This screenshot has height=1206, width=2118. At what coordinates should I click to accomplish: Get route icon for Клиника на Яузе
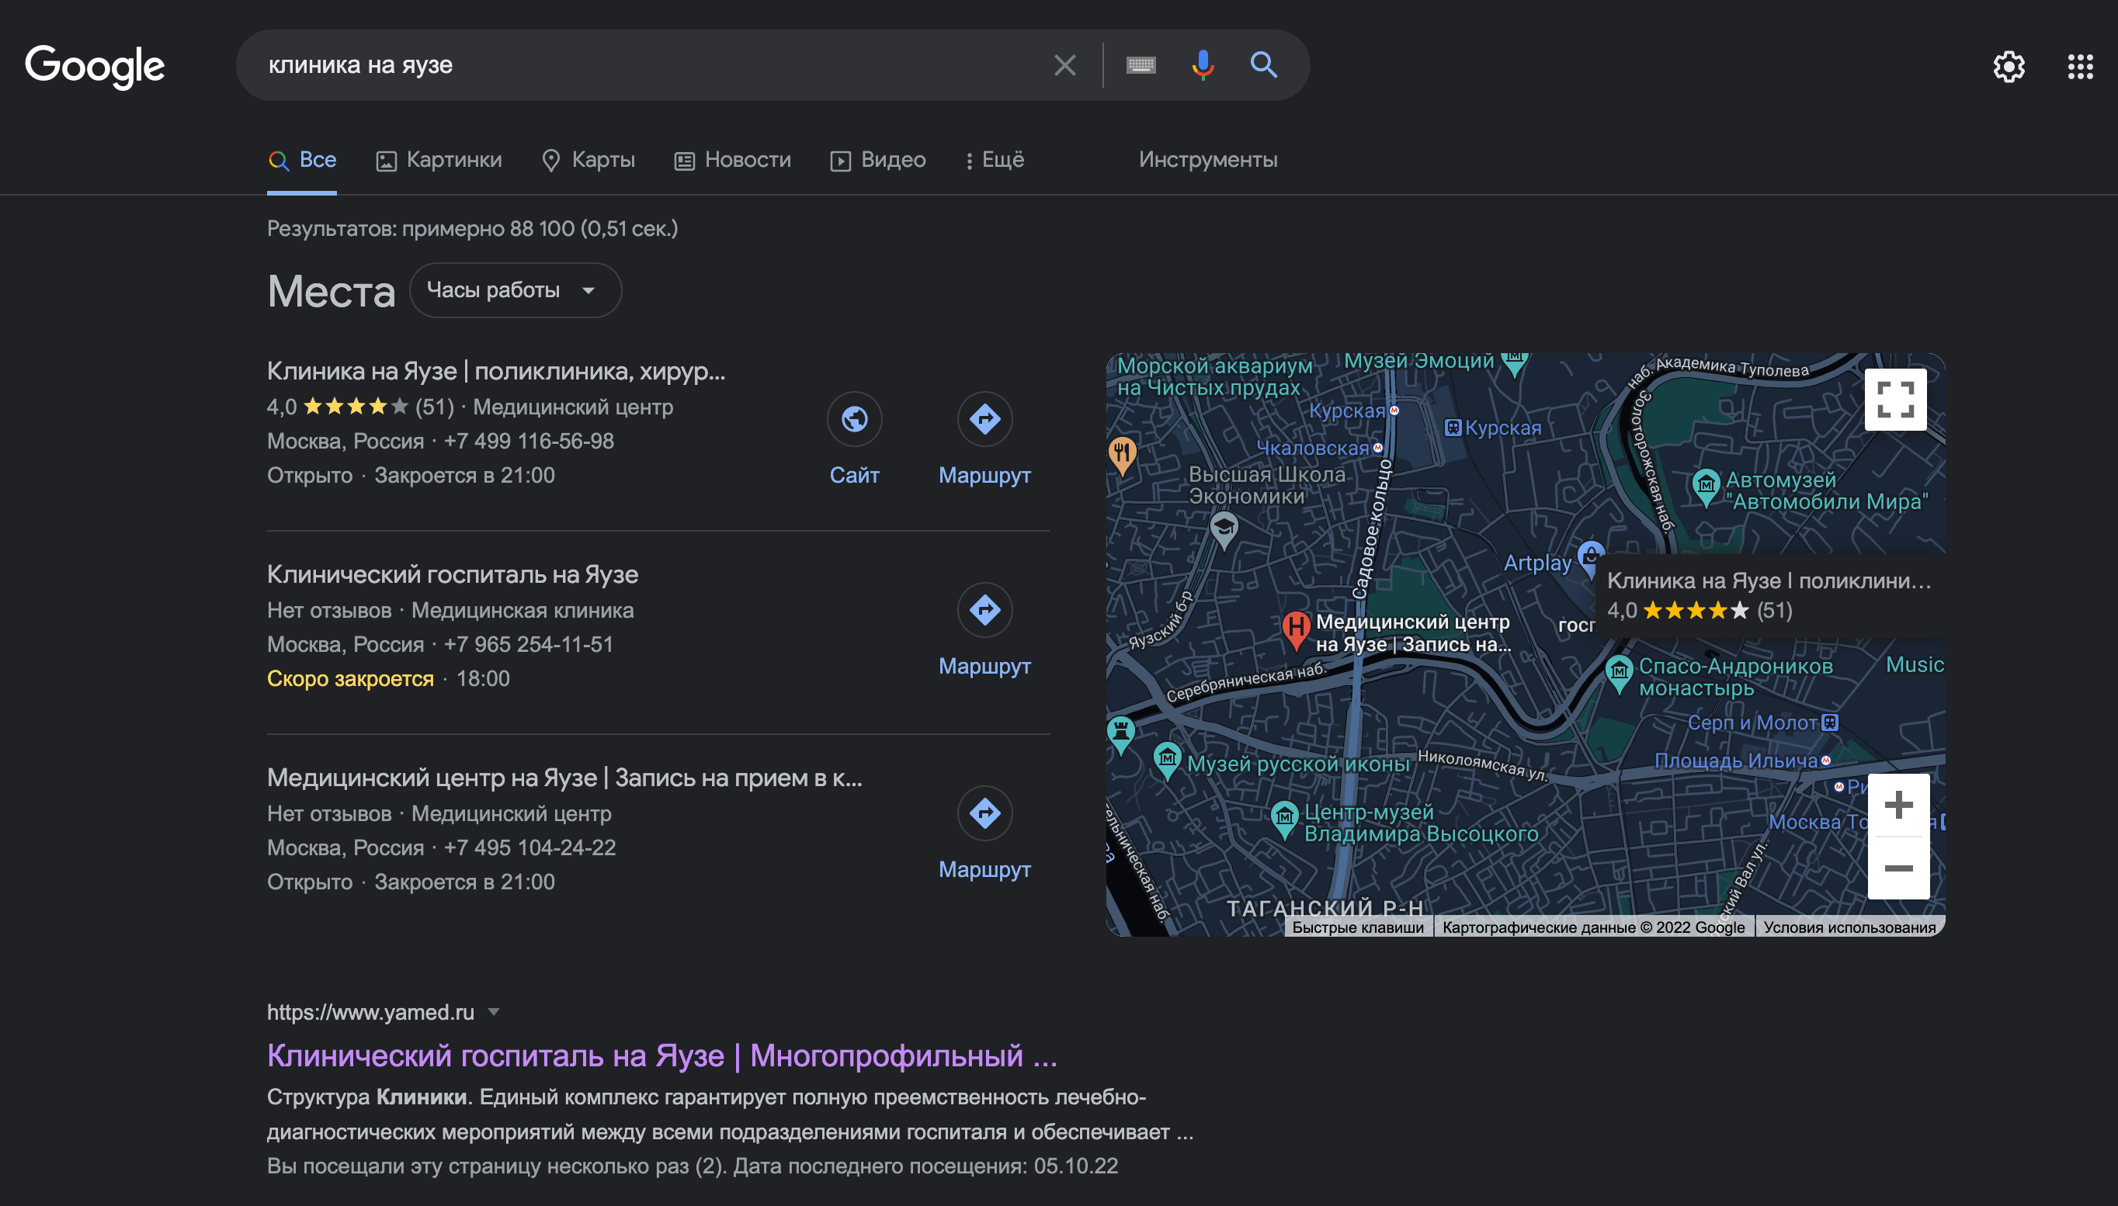pyautogui.click(x=984, y=419)
